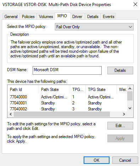140x166 pixels.
Task: Click the DSM Name field
Action: [x=67, y=70]
